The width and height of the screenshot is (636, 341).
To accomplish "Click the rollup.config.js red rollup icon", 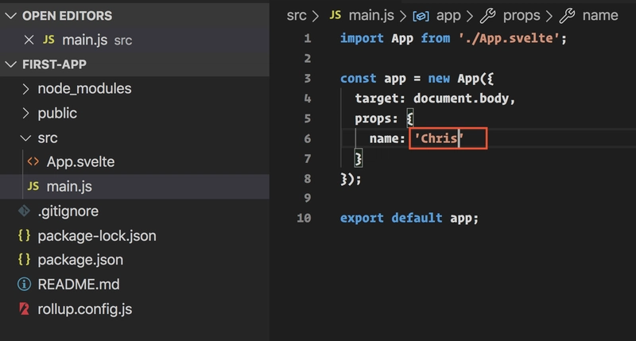I will tap(25, 309).
